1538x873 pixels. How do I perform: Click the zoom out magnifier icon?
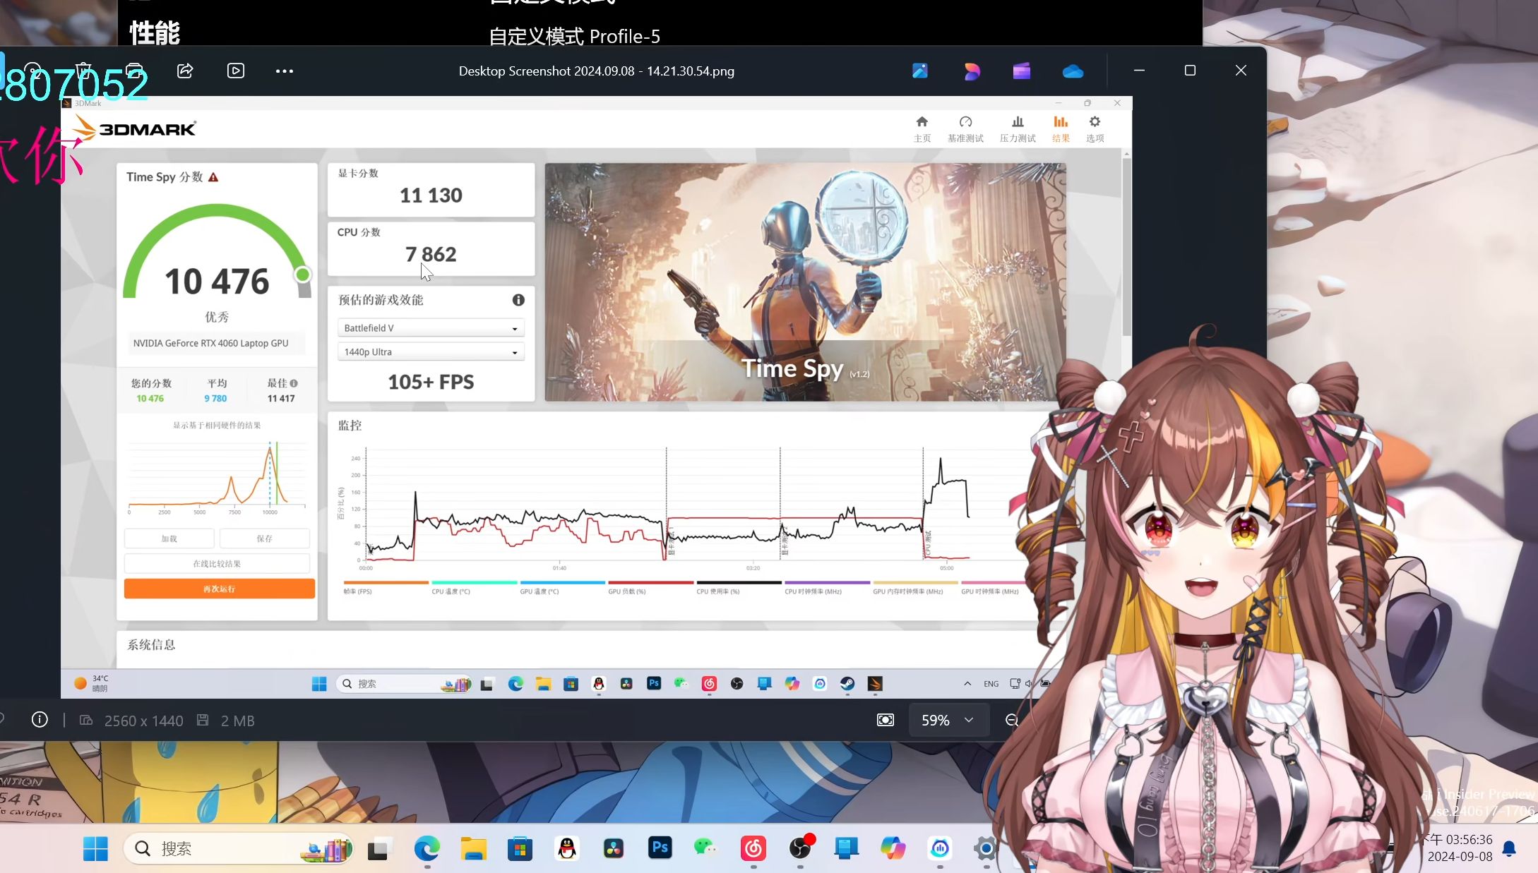click(x=1012, y=720)
